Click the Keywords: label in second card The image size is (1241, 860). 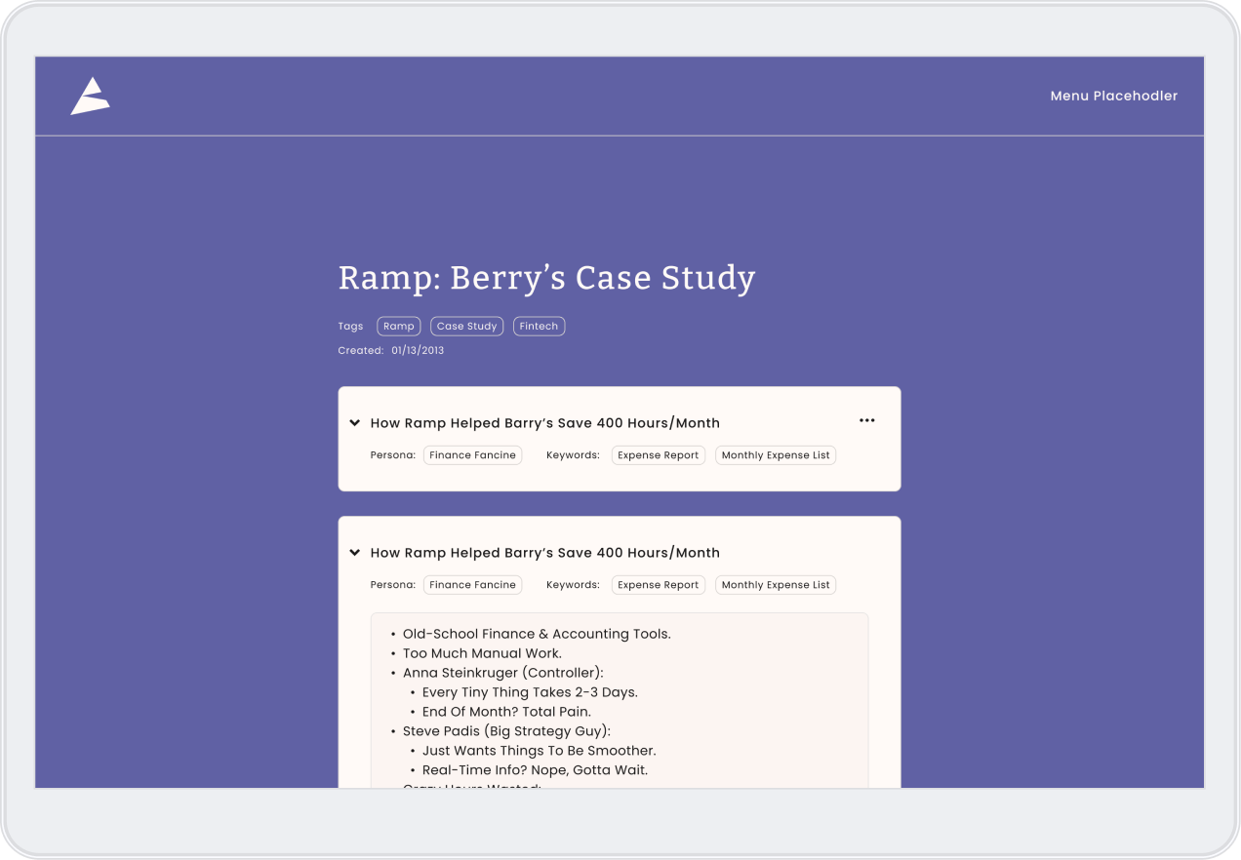[x=573, y=585]
